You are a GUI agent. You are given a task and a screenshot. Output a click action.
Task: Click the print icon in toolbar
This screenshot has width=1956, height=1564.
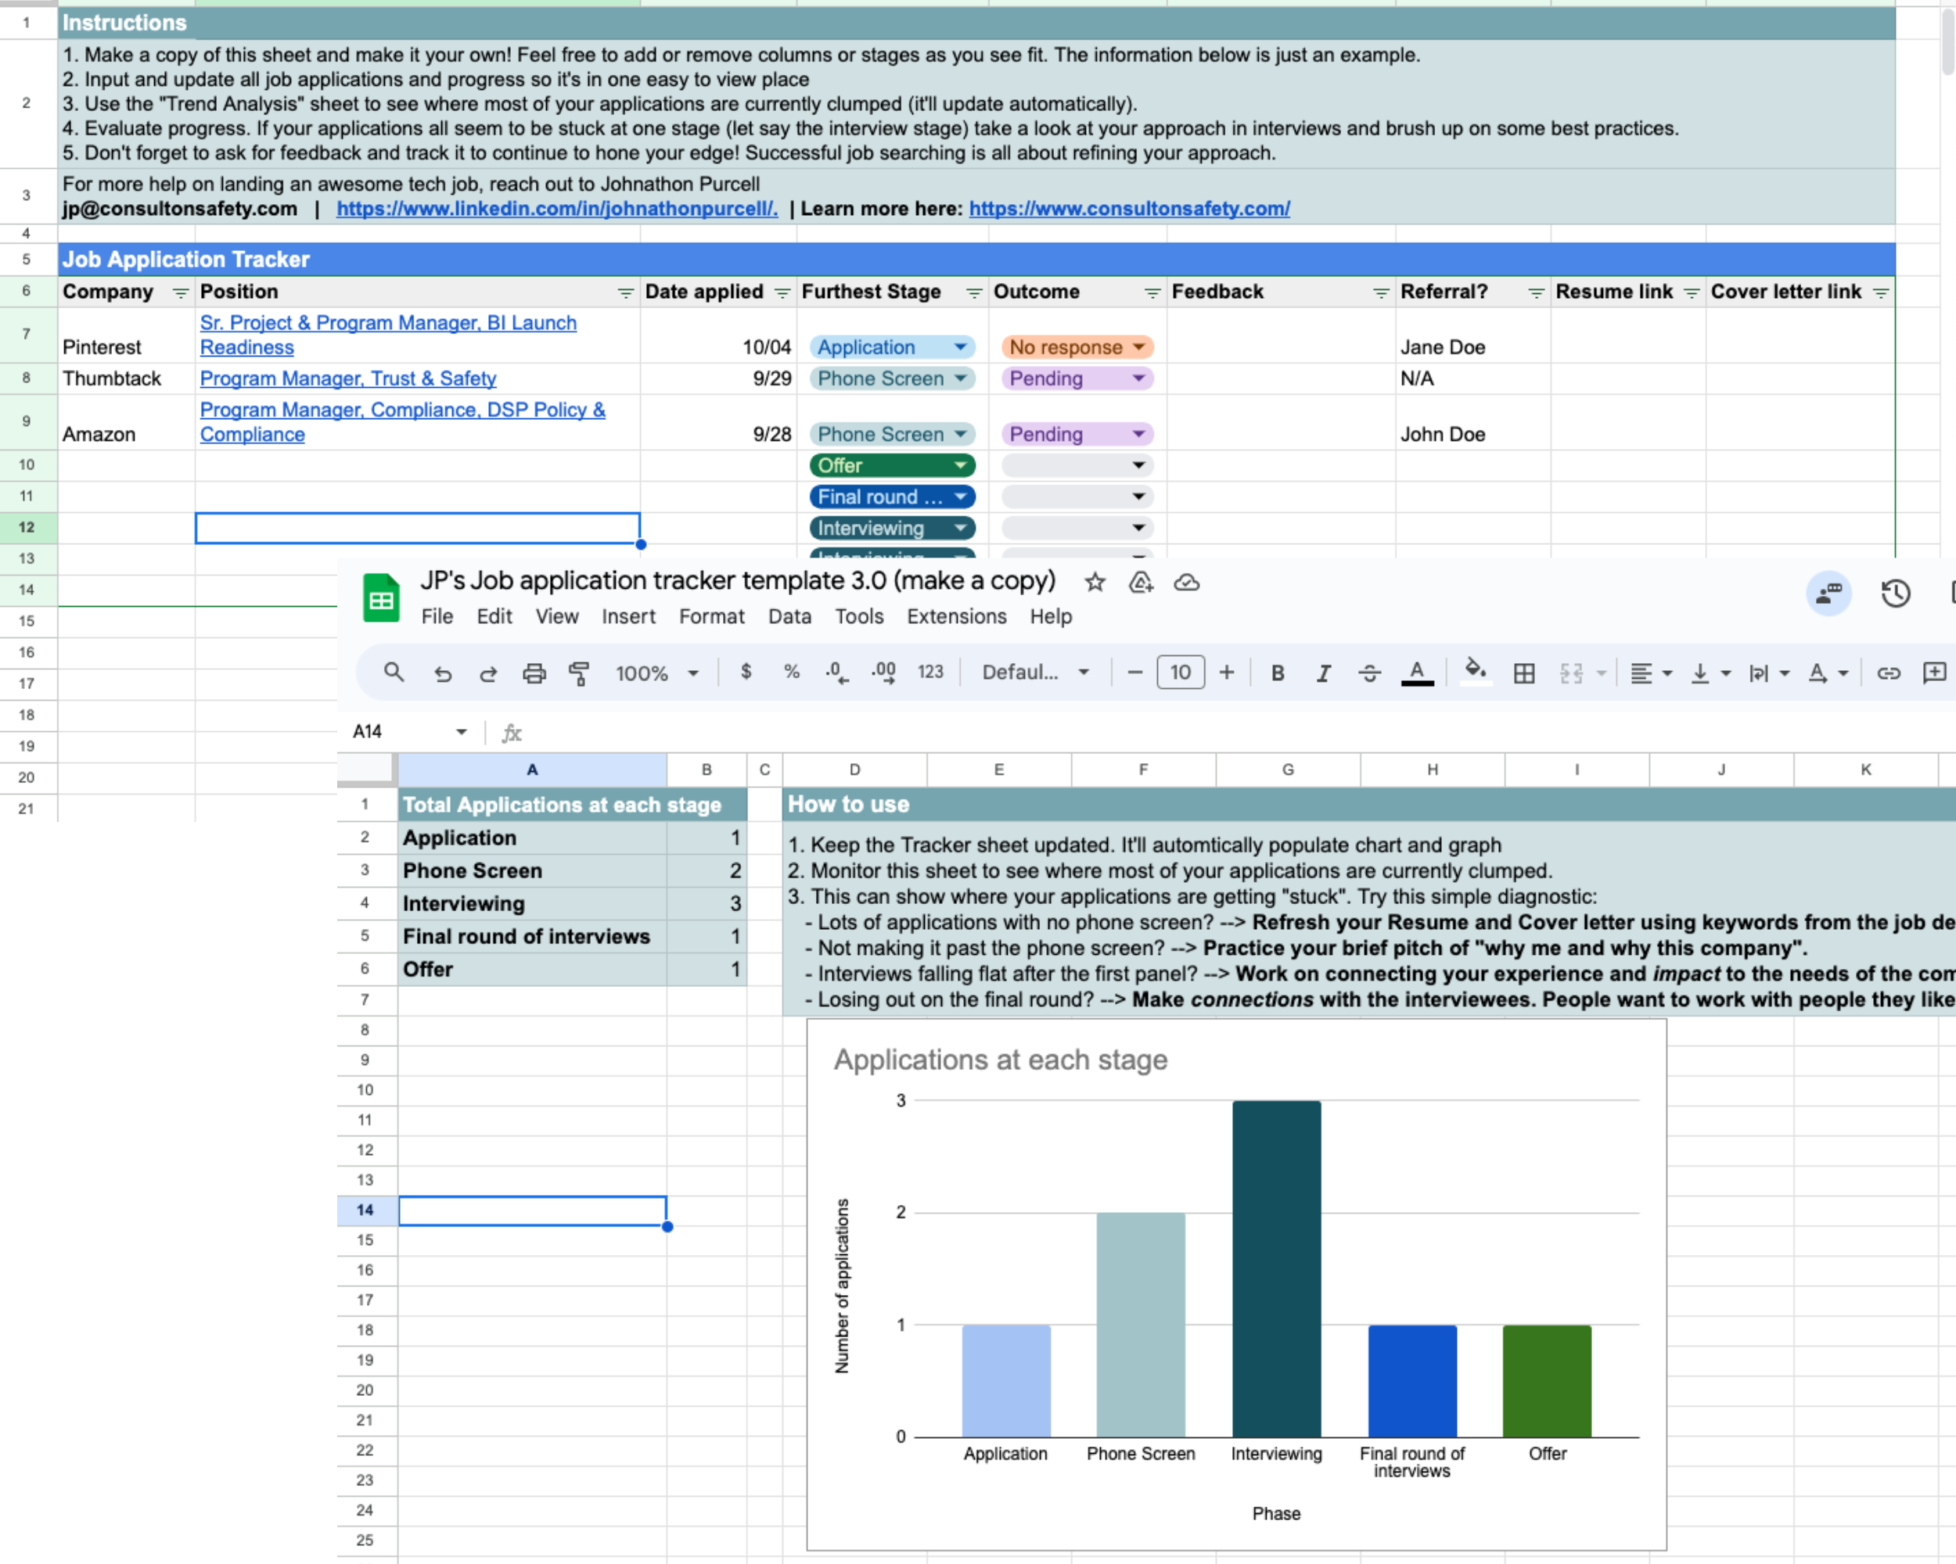[x=534, y=673]
